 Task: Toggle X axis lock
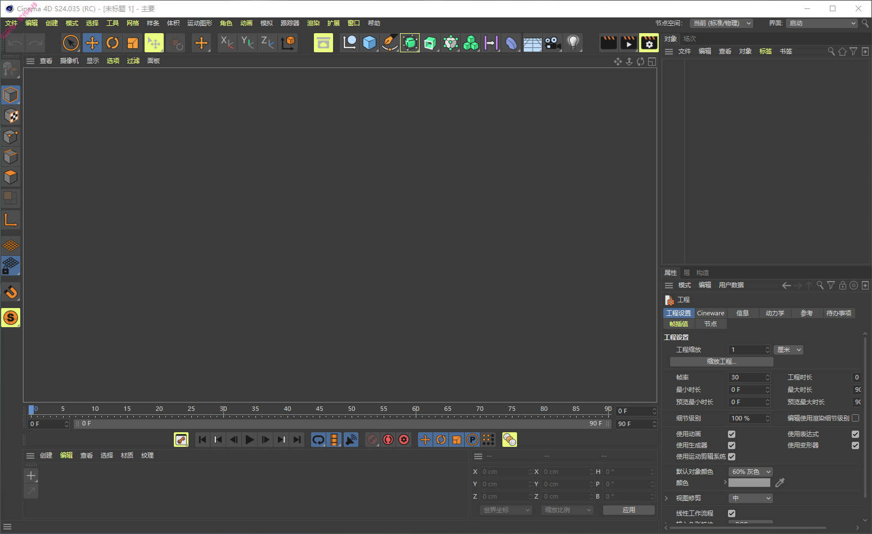tap(227, 43)
